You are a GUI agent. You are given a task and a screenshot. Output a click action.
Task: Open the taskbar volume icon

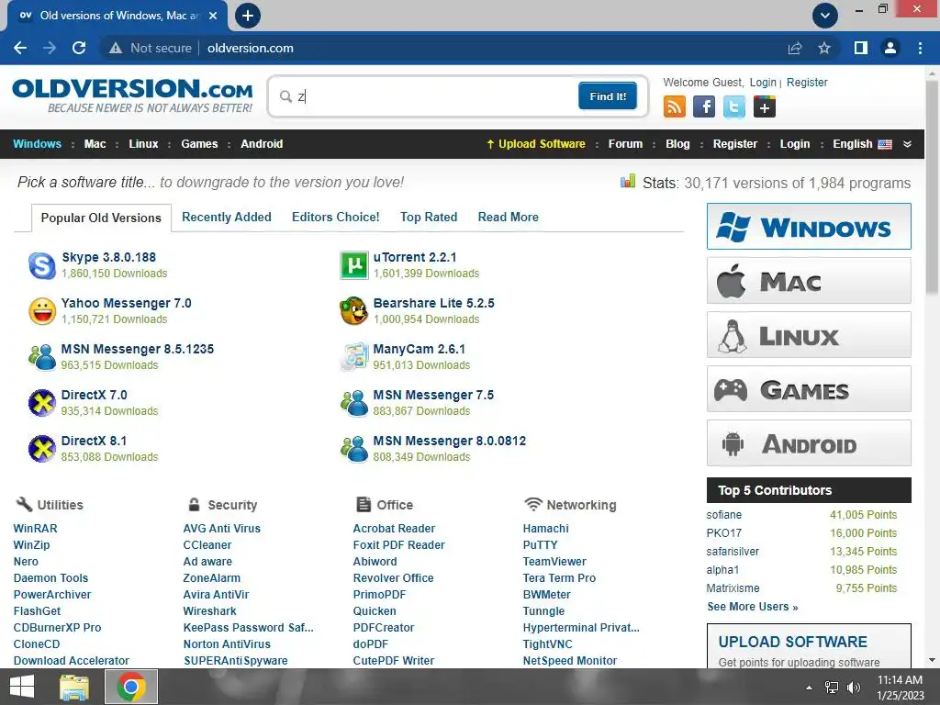pyautogui.click(x=854, y=688)
